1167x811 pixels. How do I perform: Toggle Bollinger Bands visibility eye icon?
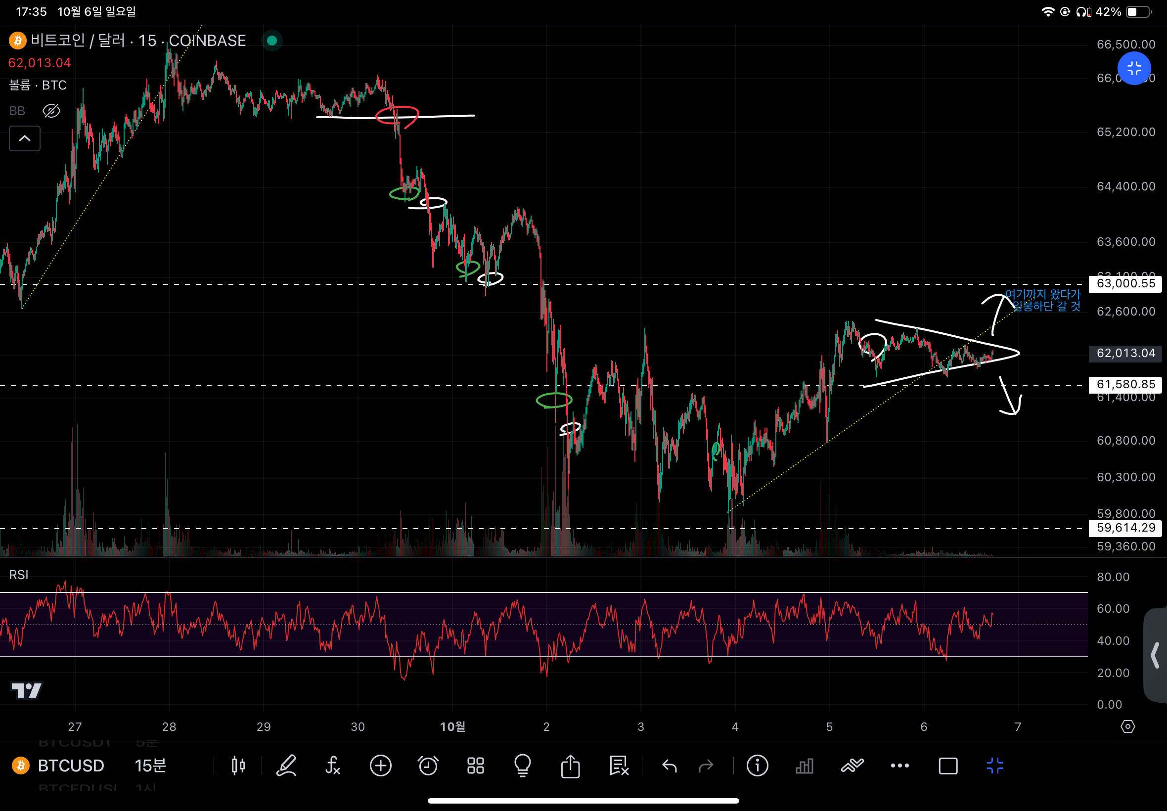tap(51, 111)
